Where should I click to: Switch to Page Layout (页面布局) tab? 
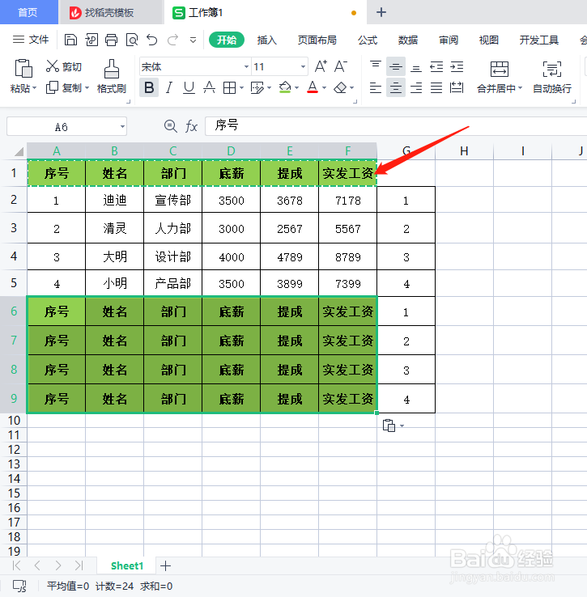(x=317, y=40)
